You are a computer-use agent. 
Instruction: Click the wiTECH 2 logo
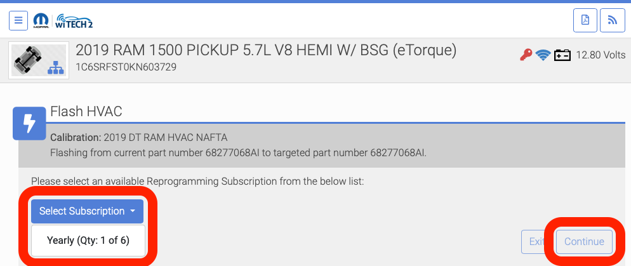click(76, 20)
